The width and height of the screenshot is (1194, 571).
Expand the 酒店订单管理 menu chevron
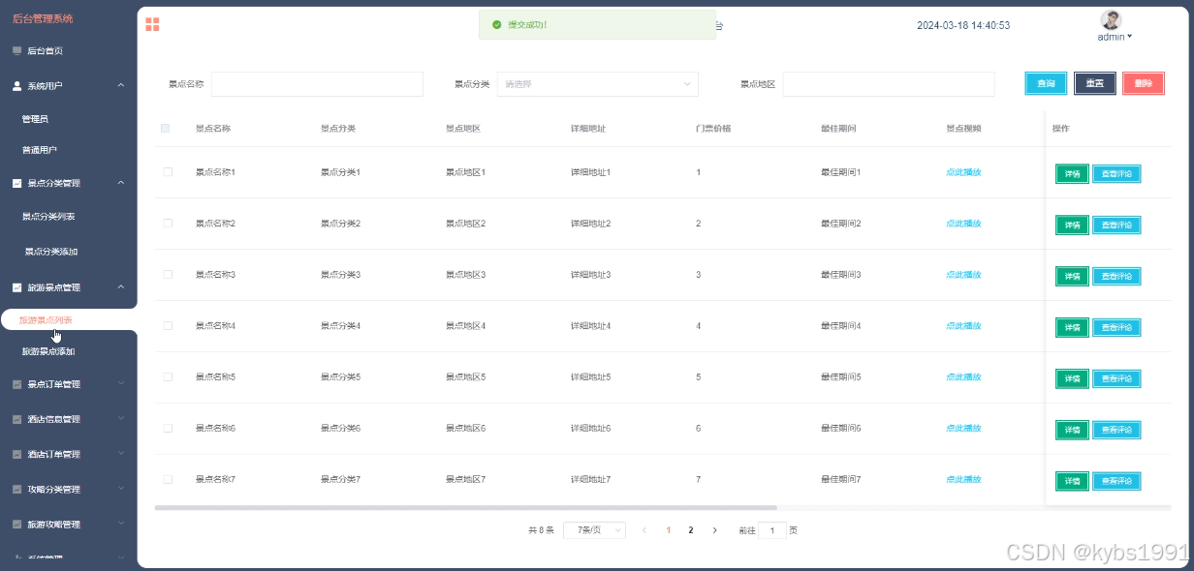point(121,454)
